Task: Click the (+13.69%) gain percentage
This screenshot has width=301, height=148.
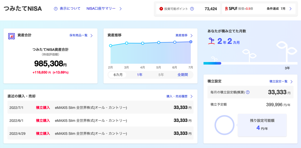Action: click(60, 72)
